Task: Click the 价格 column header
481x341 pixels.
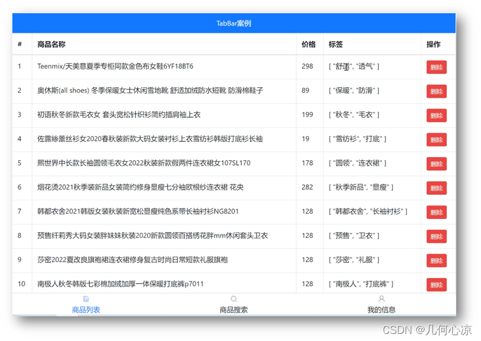Action: [x=309, y=44]
